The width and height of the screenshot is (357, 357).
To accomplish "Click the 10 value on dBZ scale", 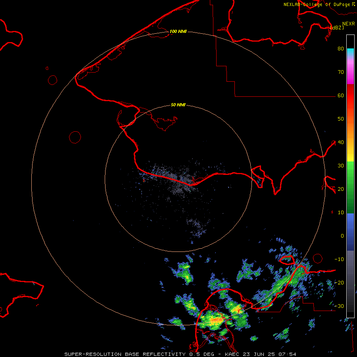I will click(x=341, y=213).
